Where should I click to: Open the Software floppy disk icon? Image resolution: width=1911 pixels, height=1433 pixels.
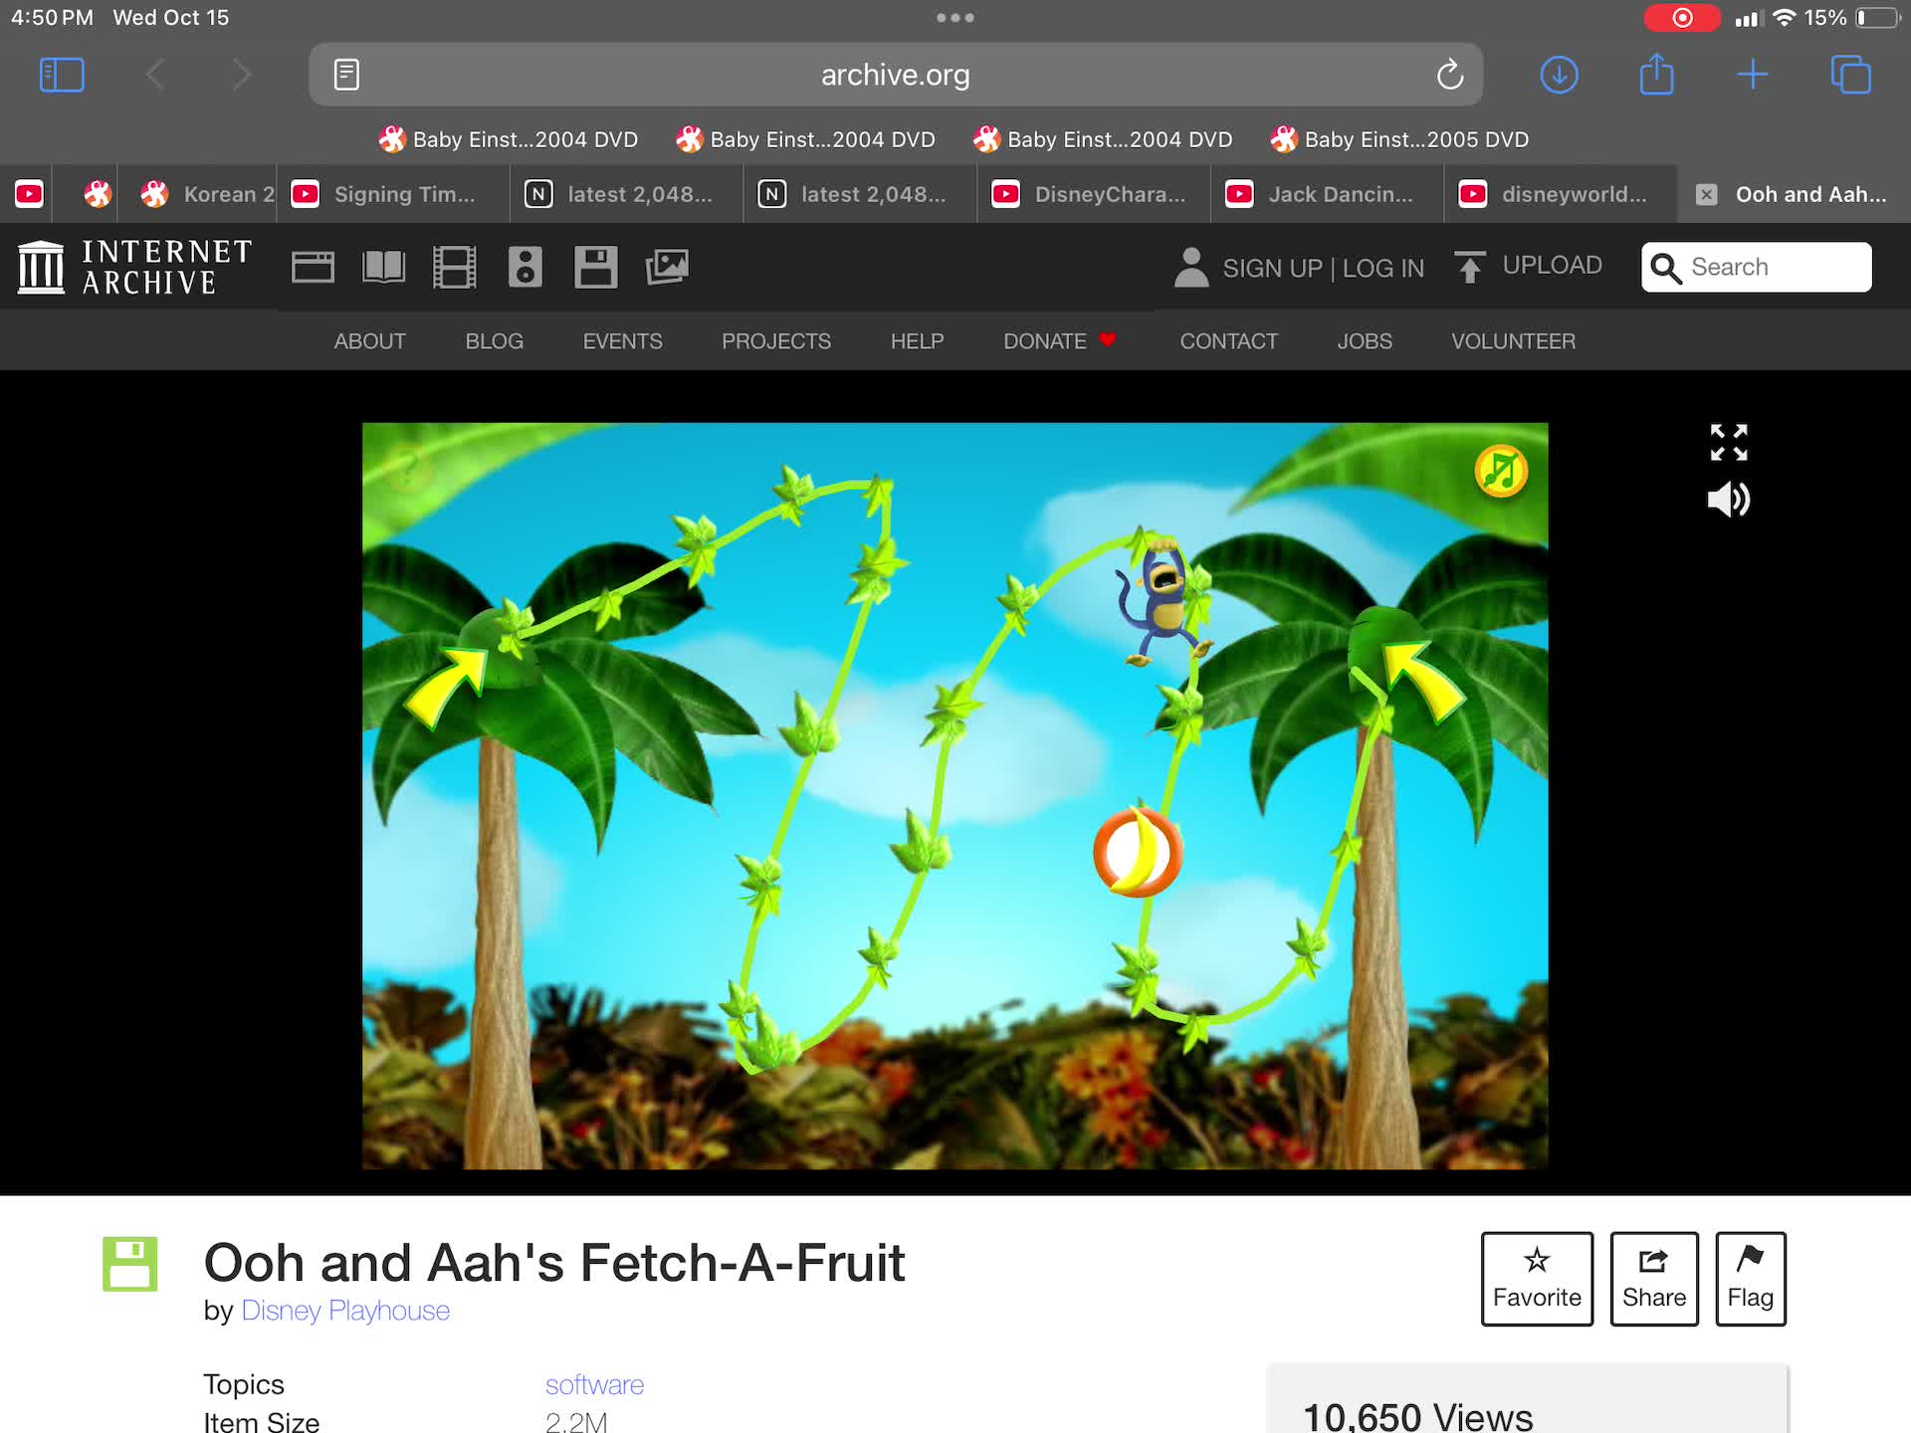(x=595, y=267)
